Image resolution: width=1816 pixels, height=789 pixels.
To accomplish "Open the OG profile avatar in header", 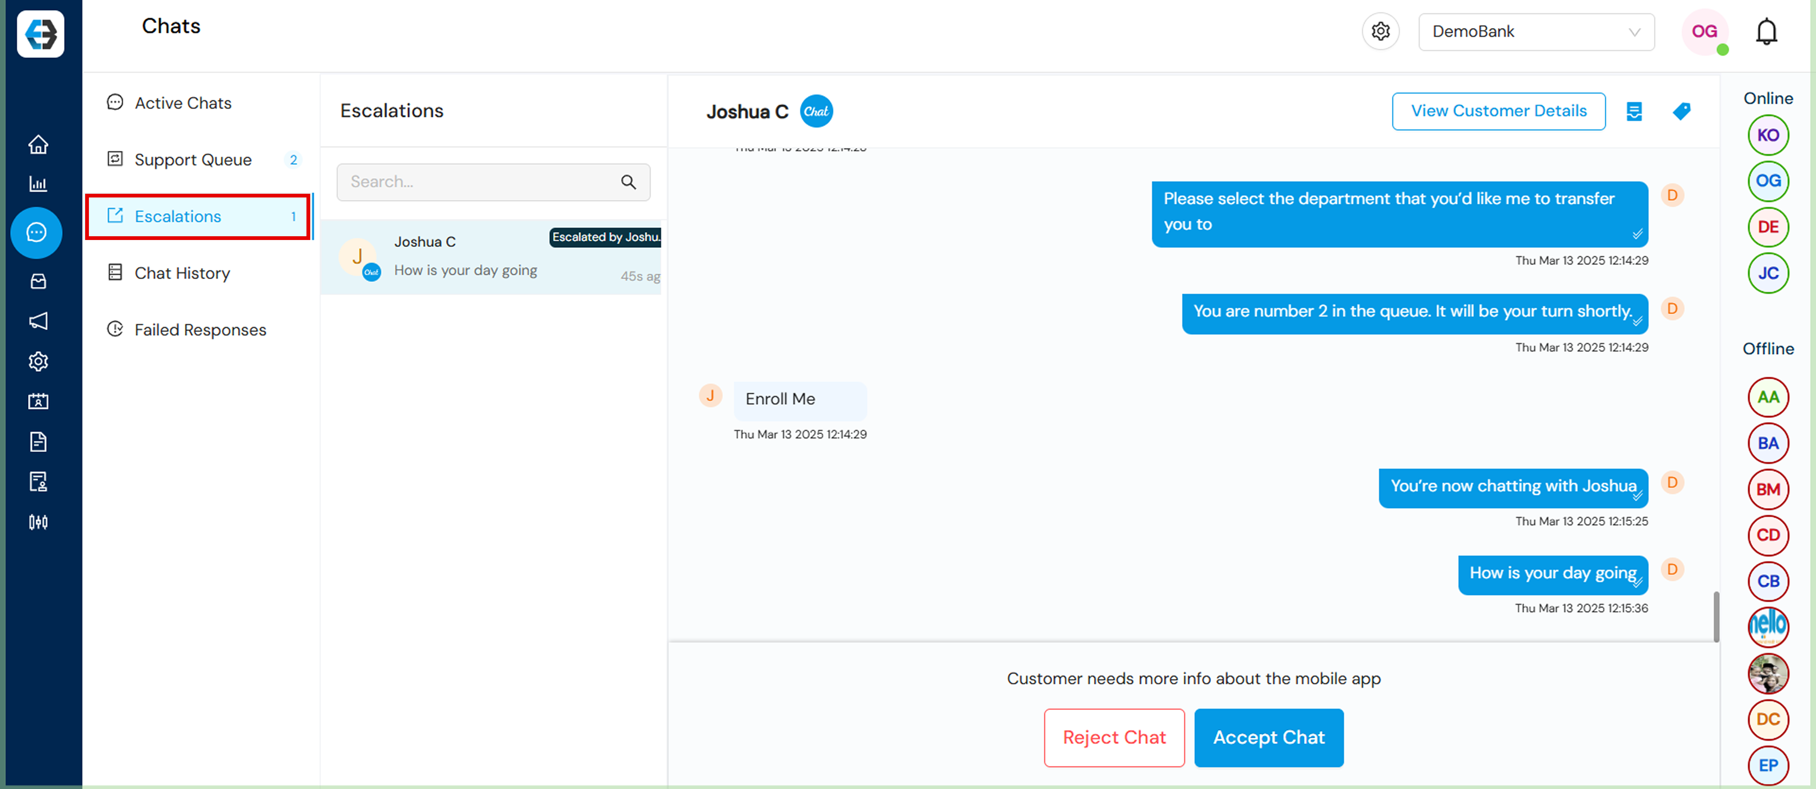I will [1705, 32].
